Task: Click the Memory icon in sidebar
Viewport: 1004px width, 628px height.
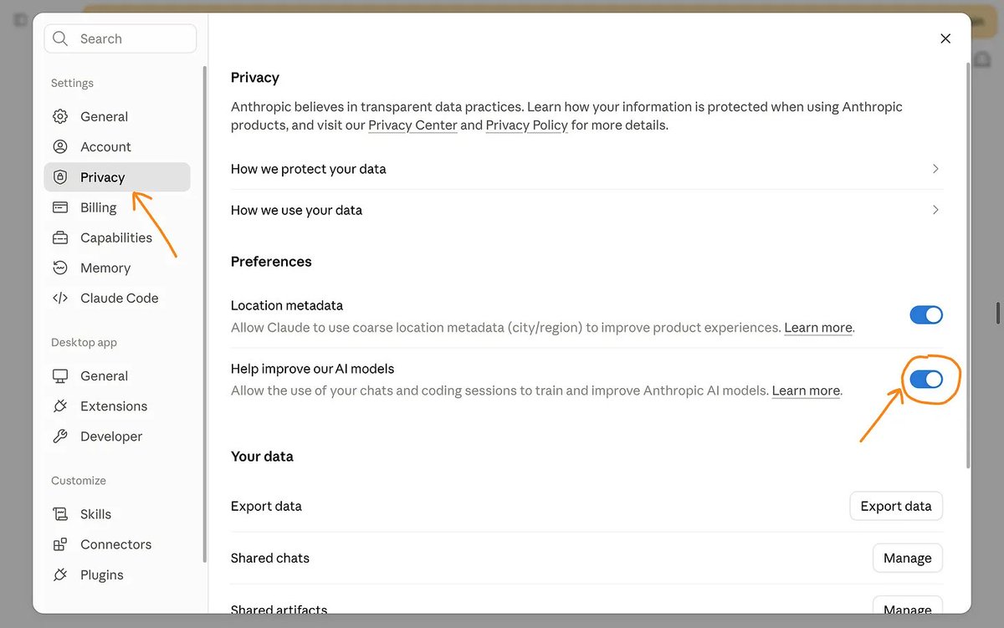Action: tap(60, 268)
